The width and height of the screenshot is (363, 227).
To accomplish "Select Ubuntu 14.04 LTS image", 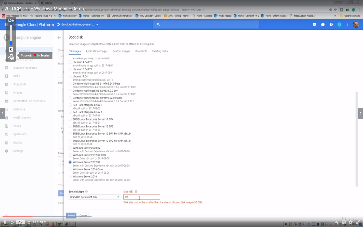I will tap(70, 62).
